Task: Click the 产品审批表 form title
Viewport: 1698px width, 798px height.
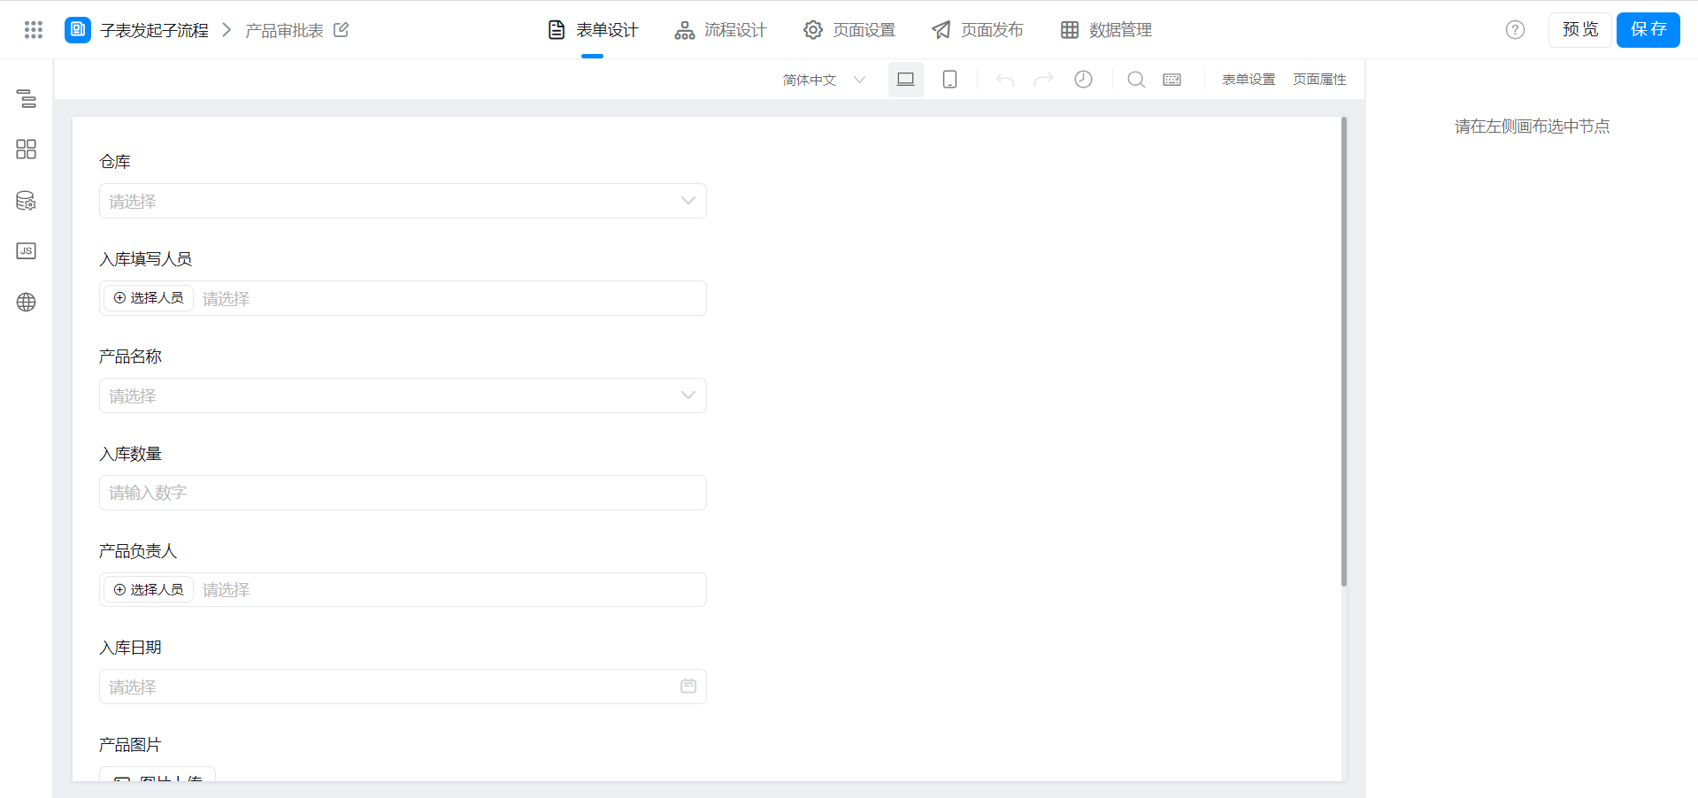Action: pyautogui.click(x=284, y=30)
